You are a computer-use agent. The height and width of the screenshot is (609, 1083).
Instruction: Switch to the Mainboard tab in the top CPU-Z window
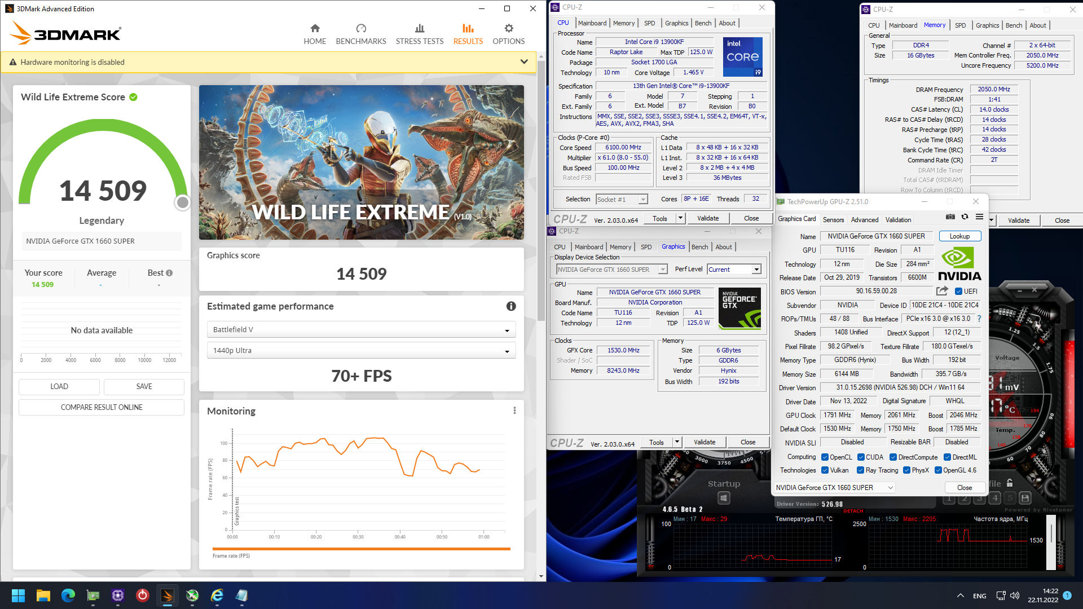click(x=592, y=23)
